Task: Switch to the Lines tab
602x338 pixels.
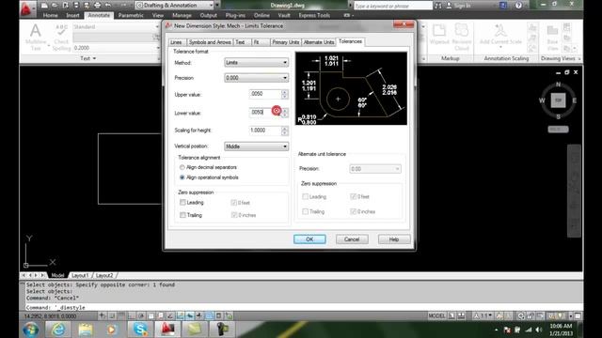Action: pyautogui.click(x=176, y=42)
